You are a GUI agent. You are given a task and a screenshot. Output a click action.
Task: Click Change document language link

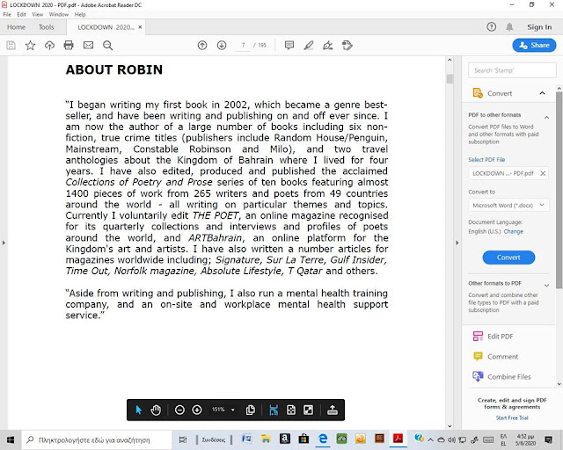click(514, 231)
